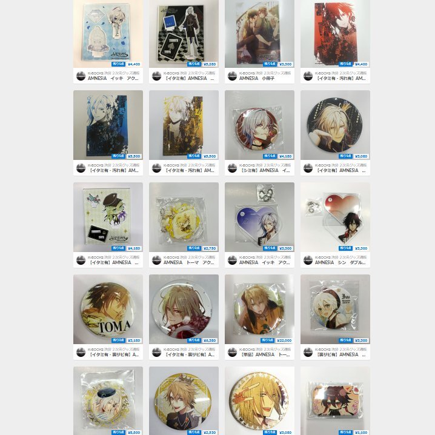Open 【単品】AMNESIA listing title
The height and width of the screenshot is (435, 435).
click(x=264, y=354)
